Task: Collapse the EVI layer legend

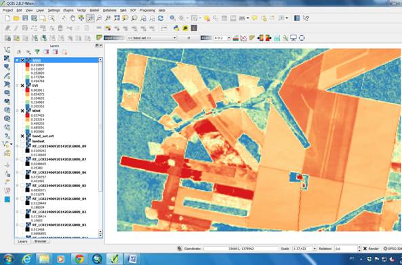Action: click(x=17, y=86)
